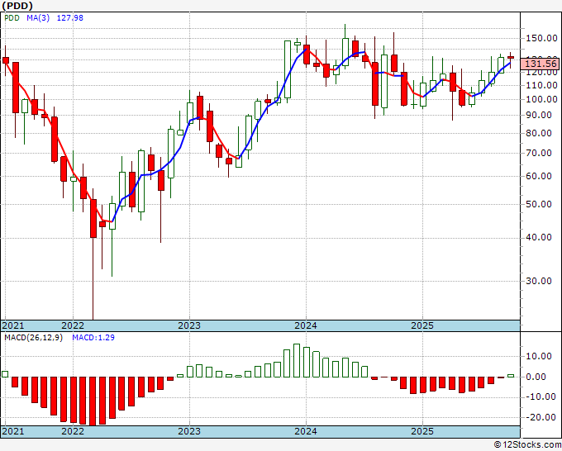This screenshot has width=562, height=451.
Task: Select 2024 on the MACD panel time axis
Action: [306, 431]
